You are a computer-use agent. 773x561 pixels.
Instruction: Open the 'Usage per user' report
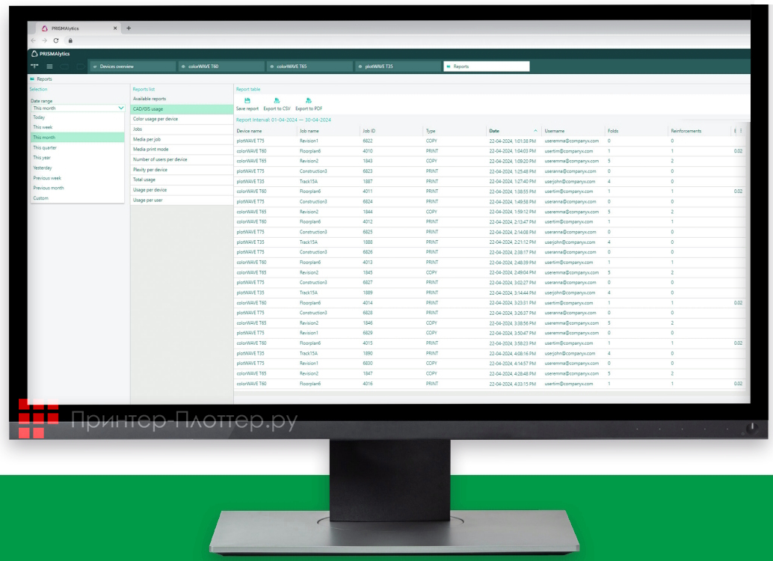[x=149, y=200]
